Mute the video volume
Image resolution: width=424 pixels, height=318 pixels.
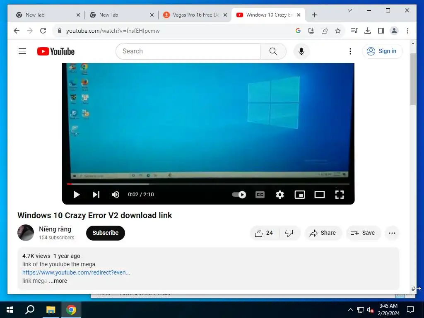coord(116,195)
